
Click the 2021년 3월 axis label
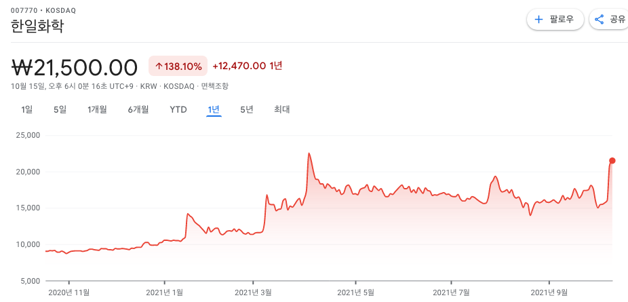(x=253, y=292)
